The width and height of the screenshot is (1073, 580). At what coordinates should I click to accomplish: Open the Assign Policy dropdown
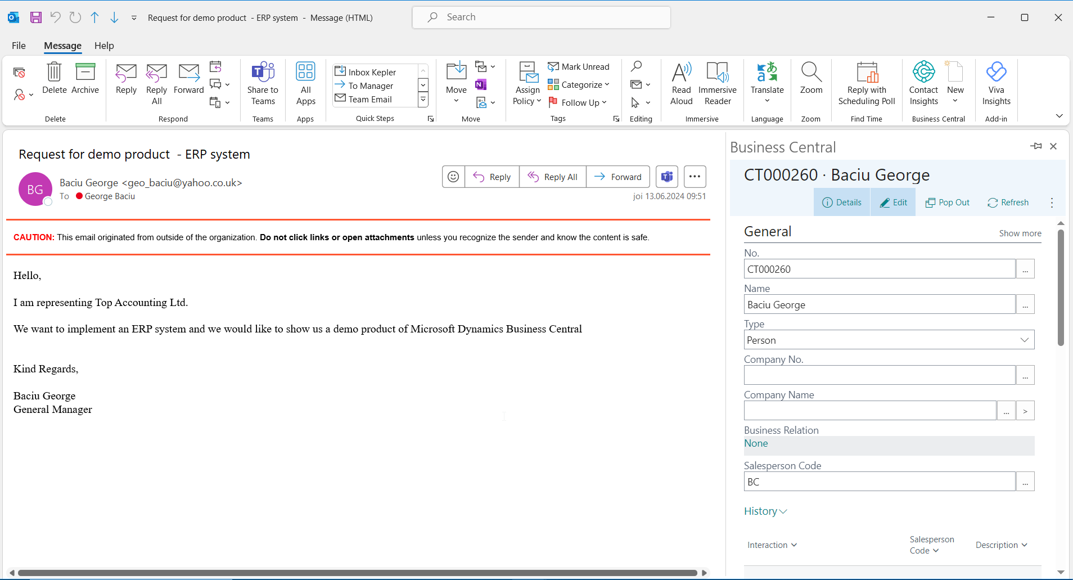(527, 84)
